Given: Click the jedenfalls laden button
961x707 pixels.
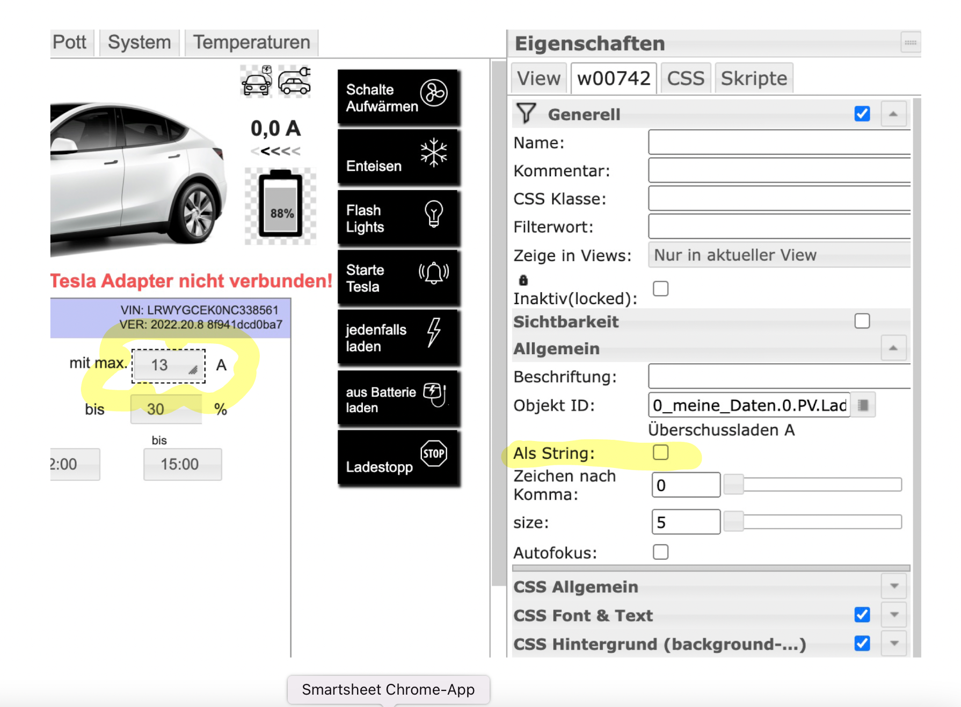Looking at the screenshot, I should point(398,337).
